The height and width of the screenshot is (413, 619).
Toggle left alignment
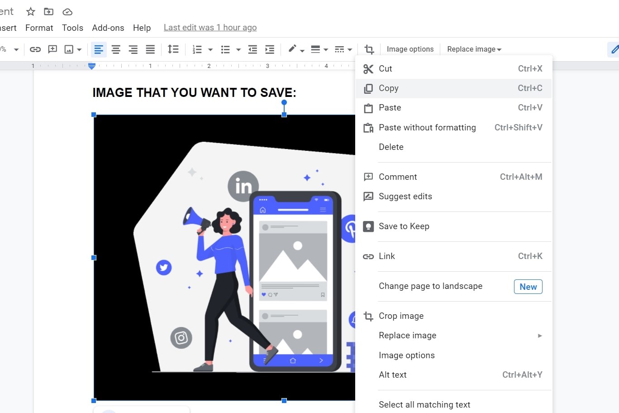point(99,49)
